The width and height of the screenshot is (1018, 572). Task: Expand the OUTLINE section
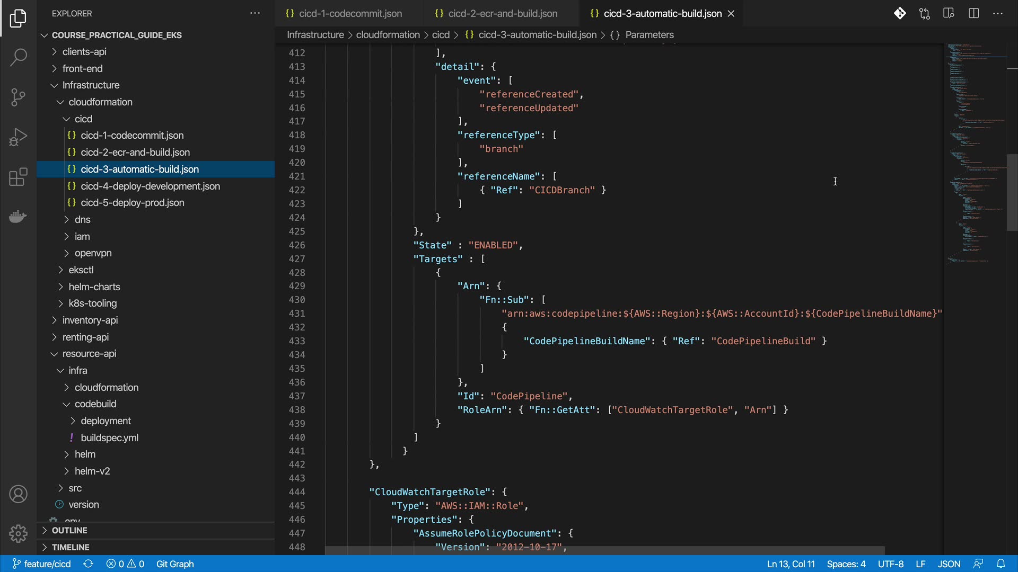69,530
